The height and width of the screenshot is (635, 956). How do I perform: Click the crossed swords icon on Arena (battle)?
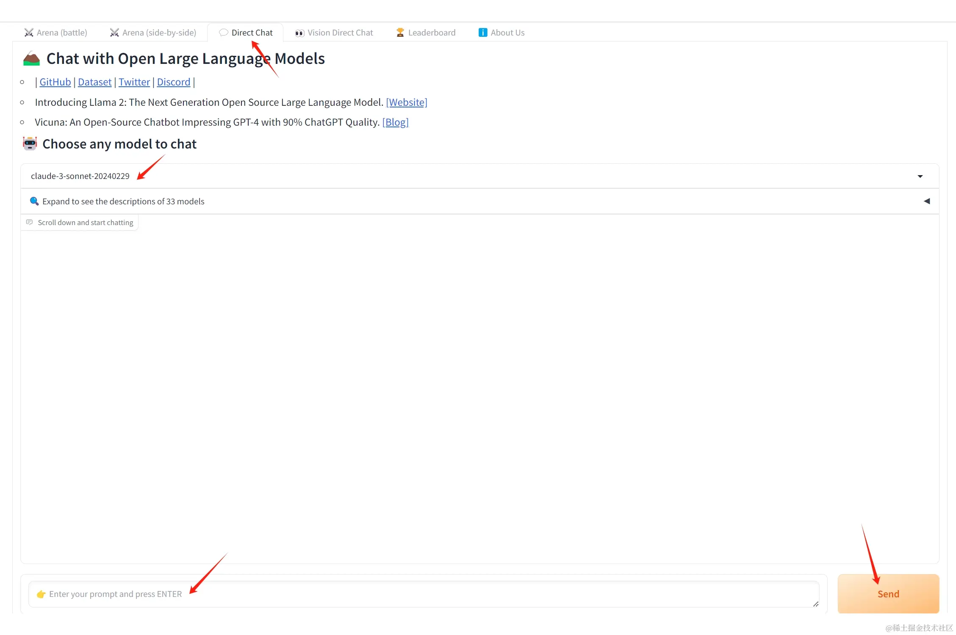tap(29, 33)
